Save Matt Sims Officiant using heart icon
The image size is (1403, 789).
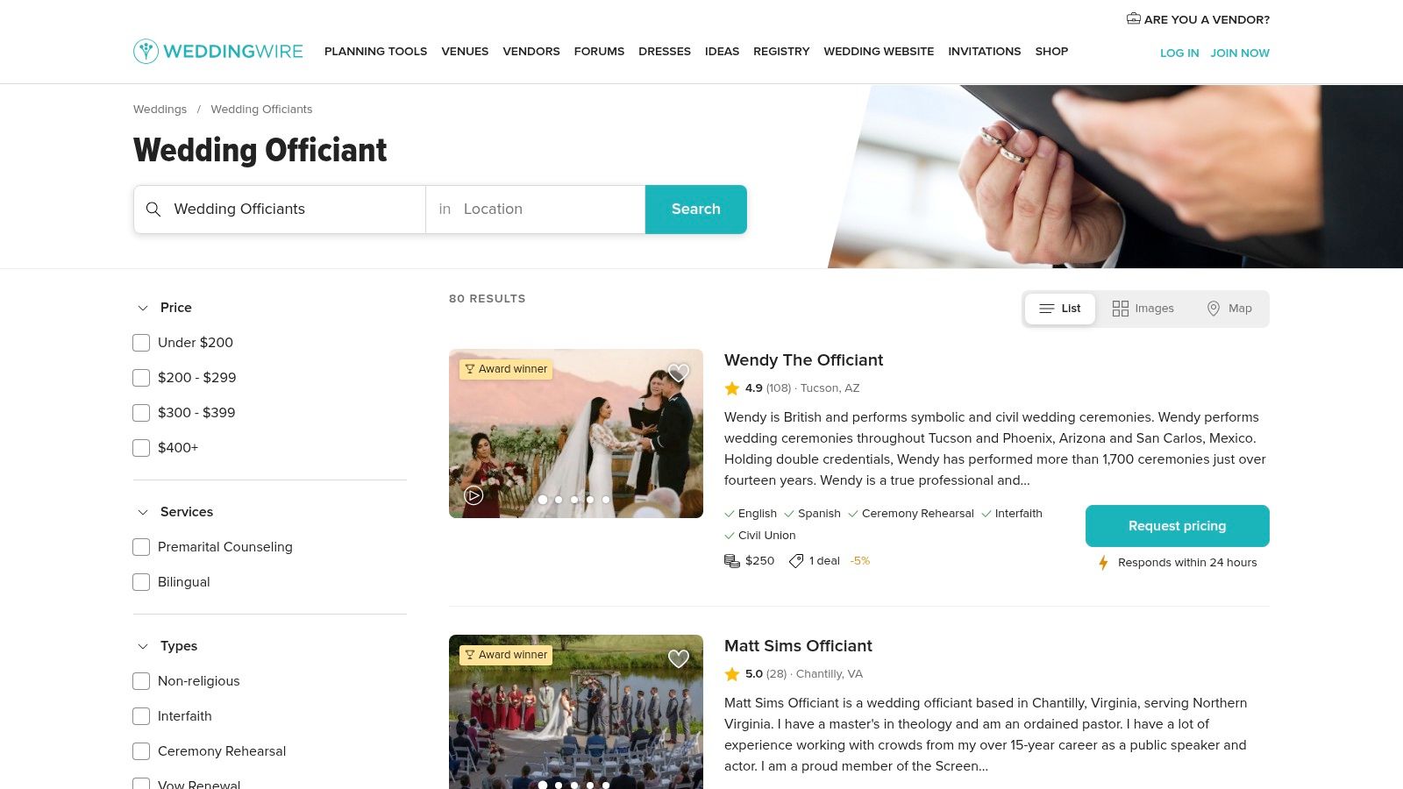[x=679, y=658]
